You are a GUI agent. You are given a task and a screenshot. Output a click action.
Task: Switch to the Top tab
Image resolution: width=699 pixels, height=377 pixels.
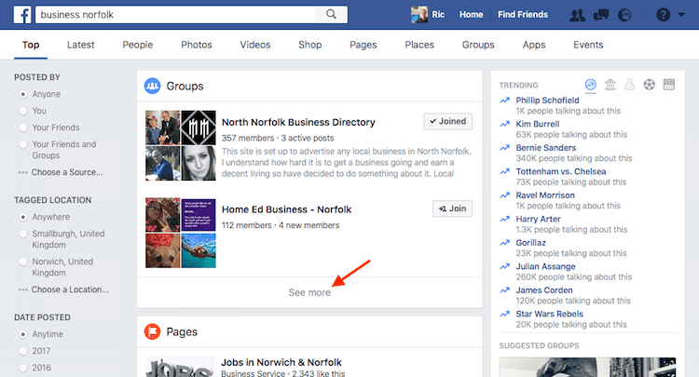[31, 45]
